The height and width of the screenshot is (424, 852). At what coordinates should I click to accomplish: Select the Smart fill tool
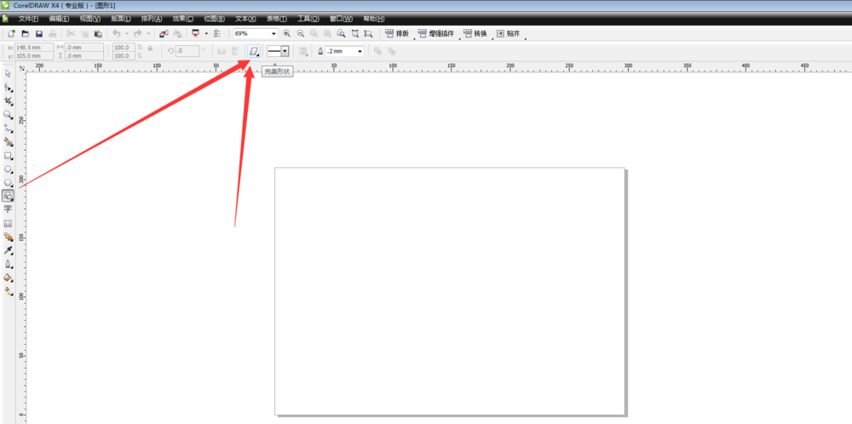(9, 142)
